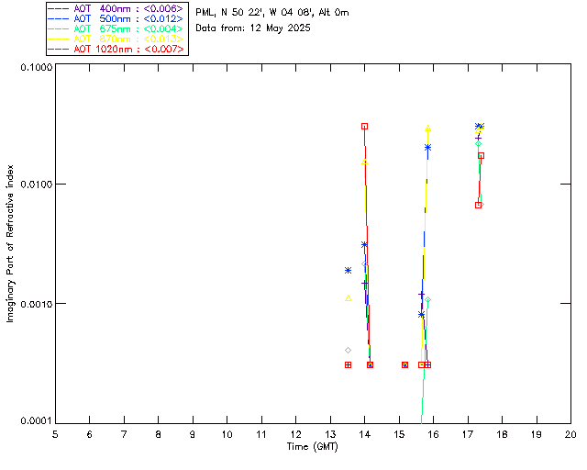Viewport: 587px width, 470px height.
Task: Click the 'Time (GMT)' axis title
Action: click(x=312, y=447)
